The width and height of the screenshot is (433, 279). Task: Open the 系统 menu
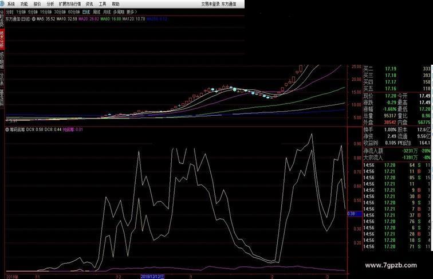[11, 4]
